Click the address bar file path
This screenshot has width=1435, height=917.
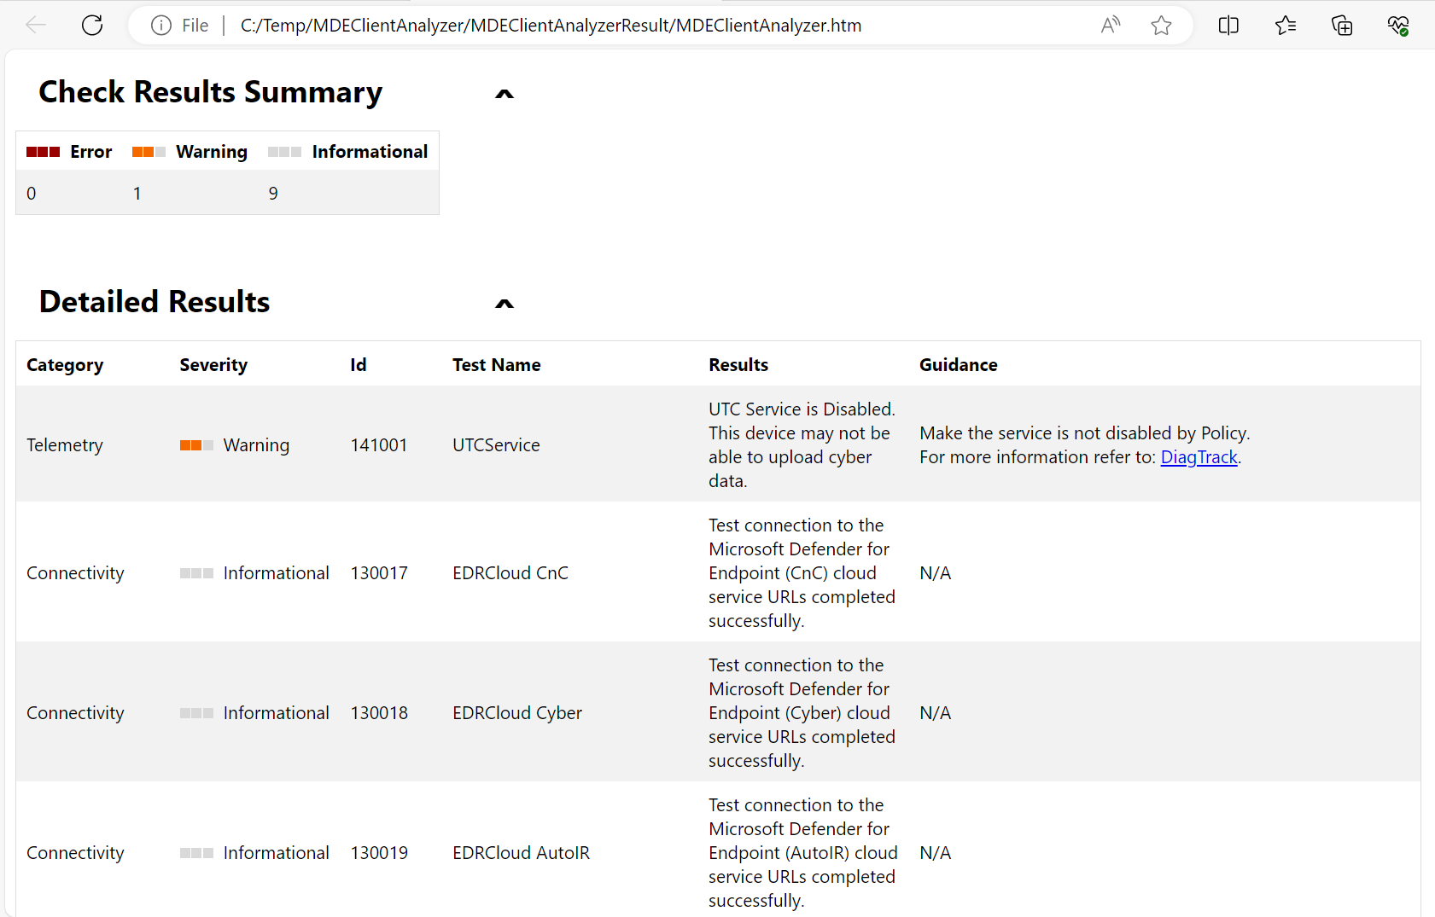pos(551,26)
